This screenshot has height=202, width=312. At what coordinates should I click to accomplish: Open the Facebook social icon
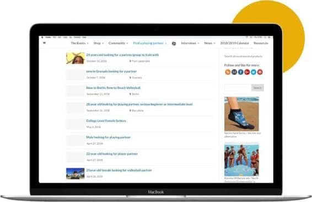pos(240,72)
